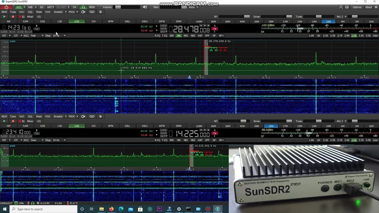Click the red power button
This screenshot has width=379, height=213.
(6, 7)
